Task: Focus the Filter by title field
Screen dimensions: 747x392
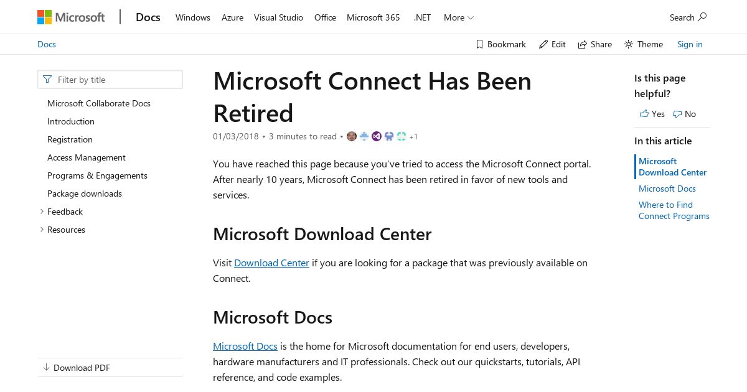Action: pos(110,80)
